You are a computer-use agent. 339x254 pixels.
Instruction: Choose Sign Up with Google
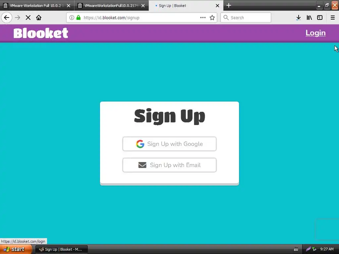pyautogui.click(x=169, y=144)
